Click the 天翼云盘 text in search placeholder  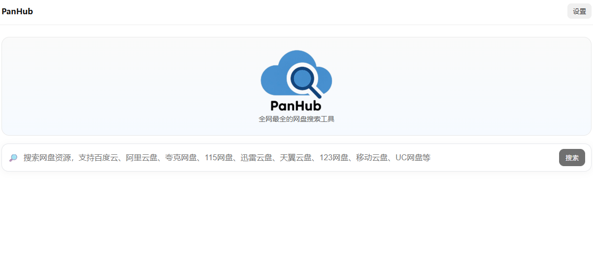tap(296, 158)
